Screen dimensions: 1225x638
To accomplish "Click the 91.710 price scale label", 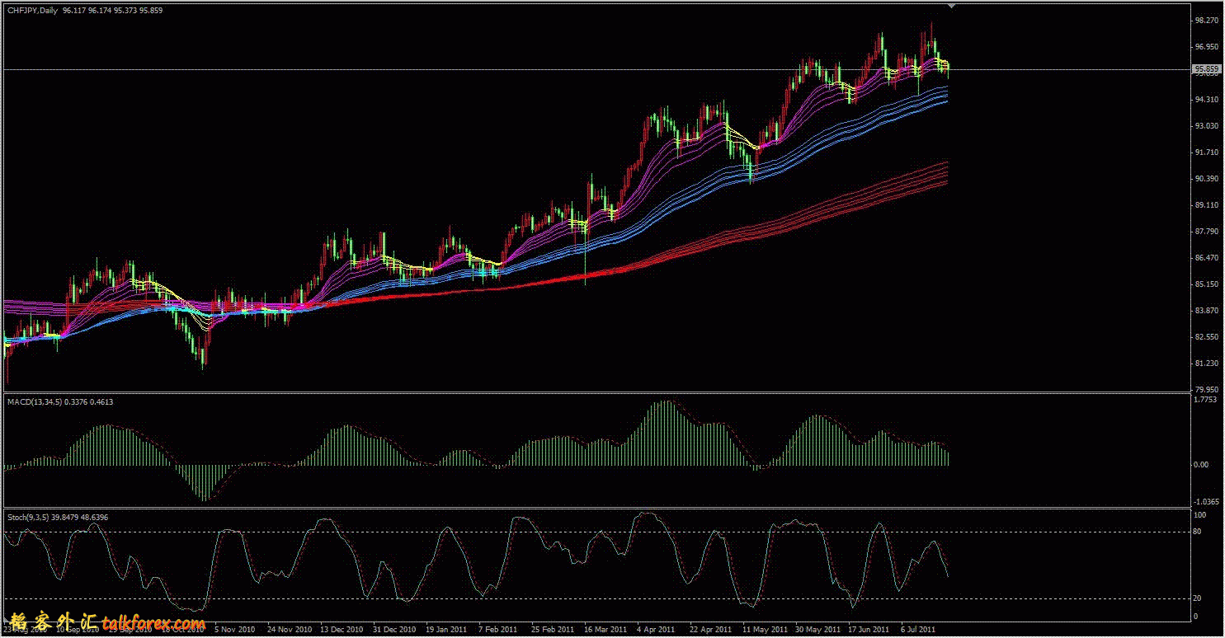I will click(x=1207, y=152).
